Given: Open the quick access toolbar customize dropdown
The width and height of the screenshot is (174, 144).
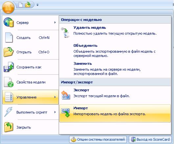Looking at the screenshot, I should pyautogui.click(x=37, y=5).
